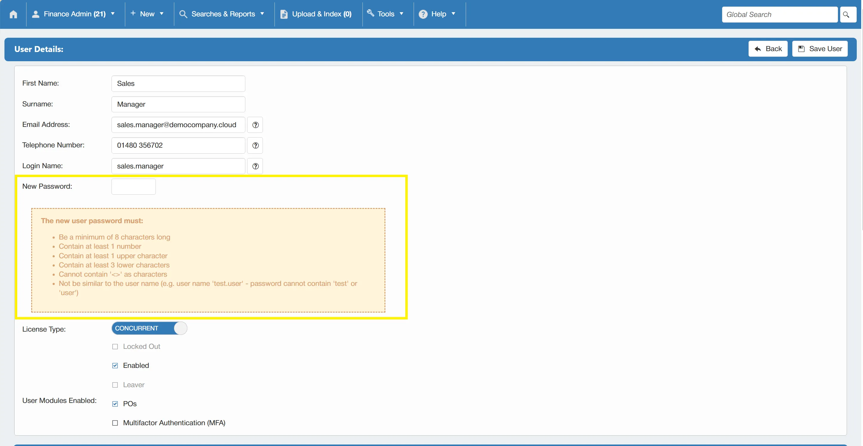The width and height of the screenshot is (863, 446).
Task: Show help for the Telephone Number field
Action: [x=255, y=145]
